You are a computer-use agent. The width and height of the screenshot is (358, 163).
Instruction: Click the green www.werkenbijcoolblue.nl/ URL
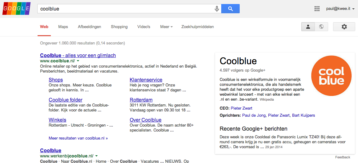[x=67, y=156]
